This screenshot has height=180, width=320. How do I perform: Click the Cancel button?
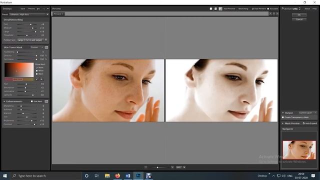click(x=299, y=19)
